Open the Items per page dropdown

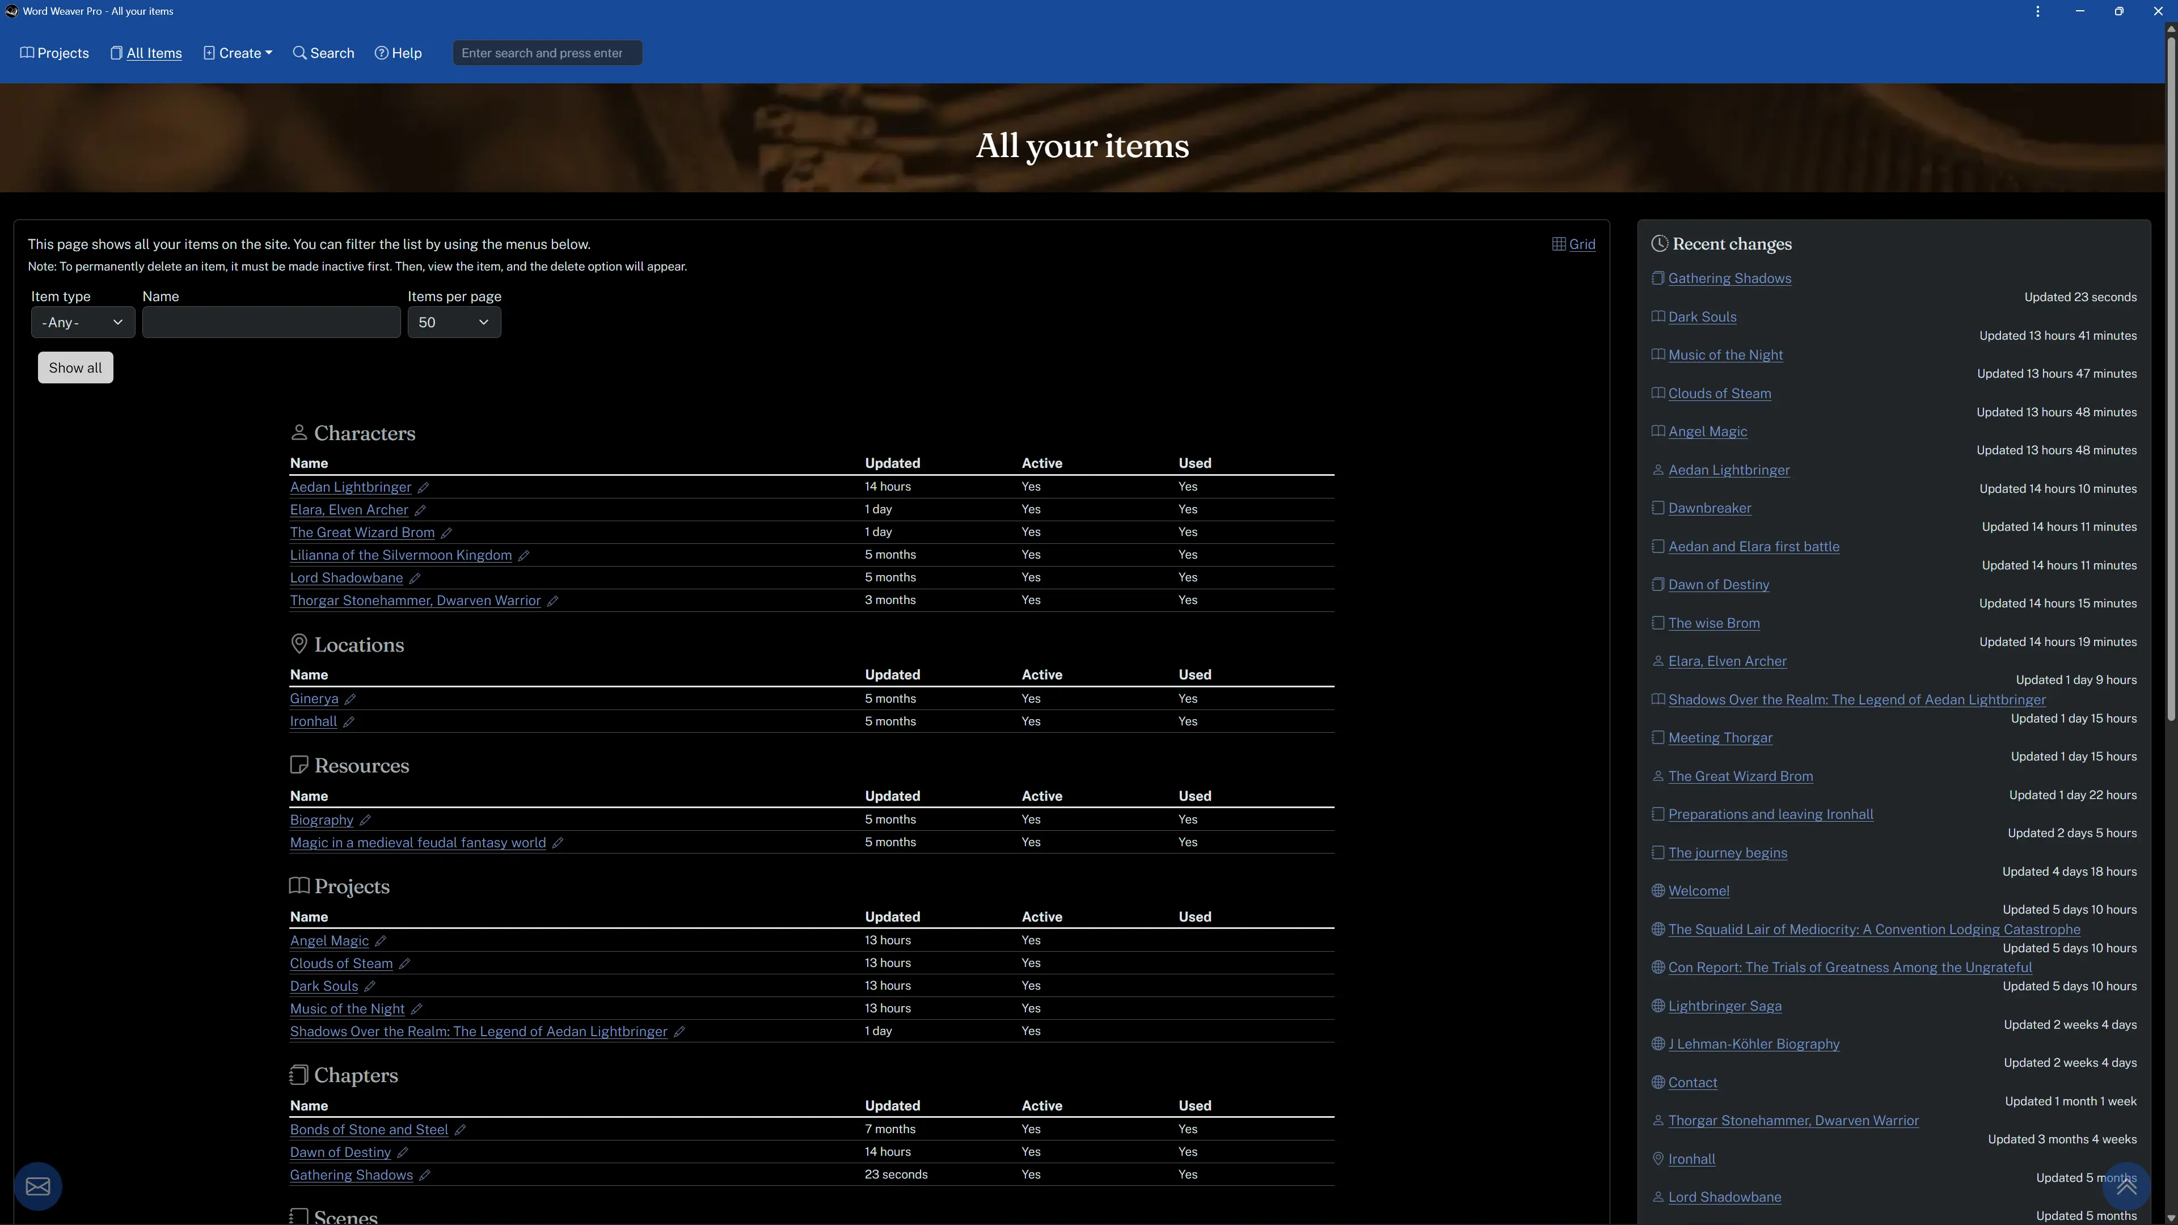pos(454,322)
